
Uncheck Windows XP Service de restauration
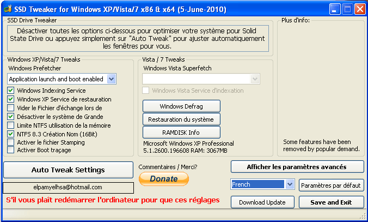10,99
